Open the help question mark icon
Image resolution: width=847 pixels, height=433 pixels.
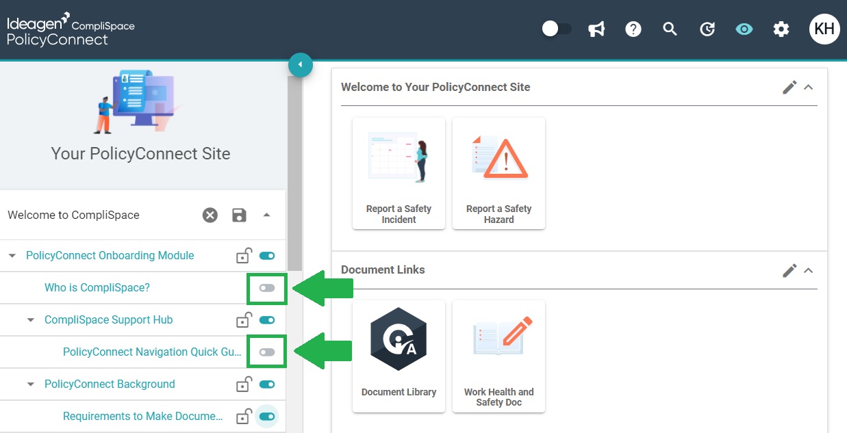pyautogui.click(x=633, y=29)
